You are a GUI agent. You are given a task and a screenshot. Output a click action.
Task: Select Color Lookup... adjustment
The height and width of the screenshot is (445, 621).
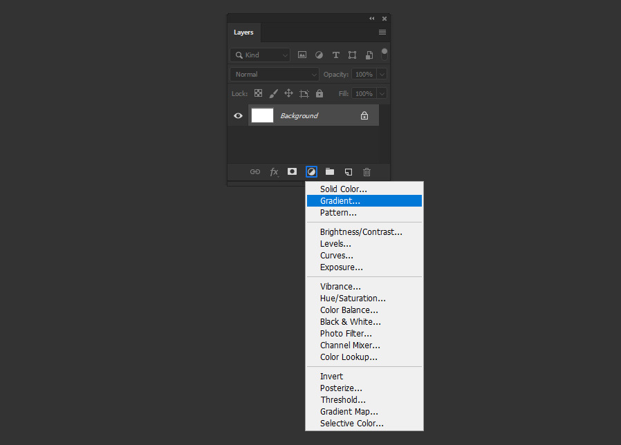(x=364, y=357)
